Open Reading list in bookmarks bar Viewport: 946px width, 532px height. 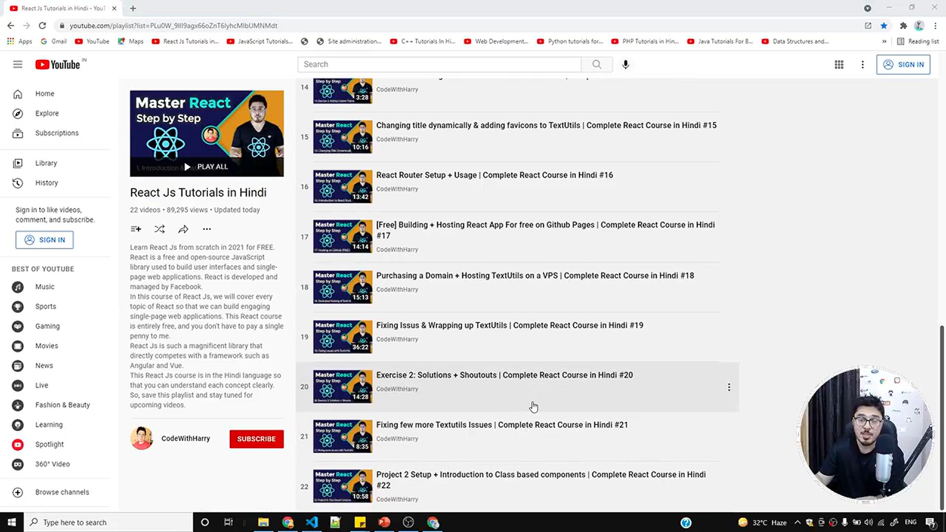point(918,41)
